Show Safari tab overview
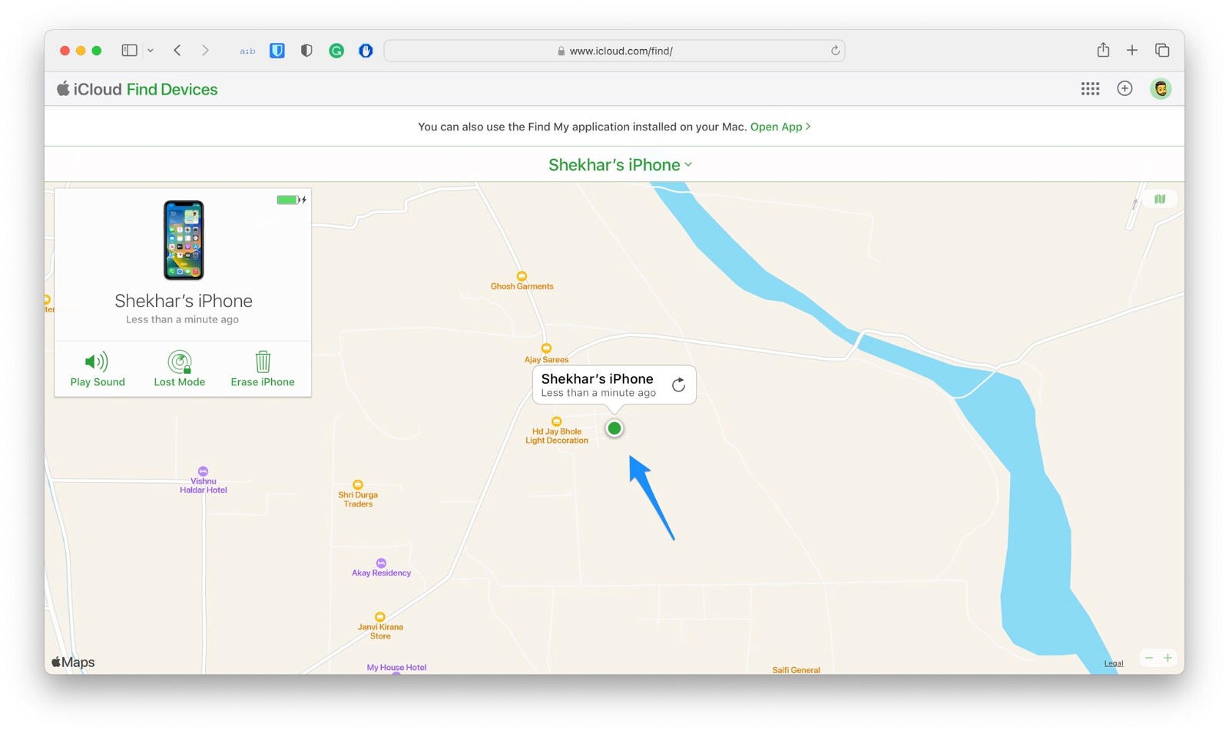This screenshot has height=733, width=1229. 1162,51
